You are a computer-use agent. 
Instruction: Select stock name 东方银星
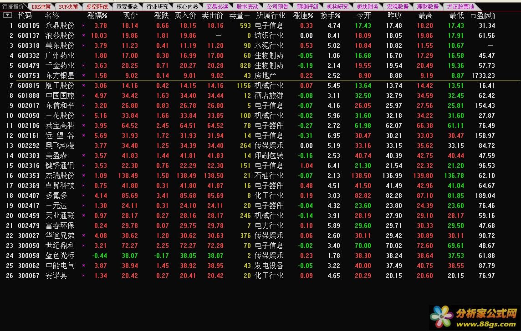pos(60,75)
